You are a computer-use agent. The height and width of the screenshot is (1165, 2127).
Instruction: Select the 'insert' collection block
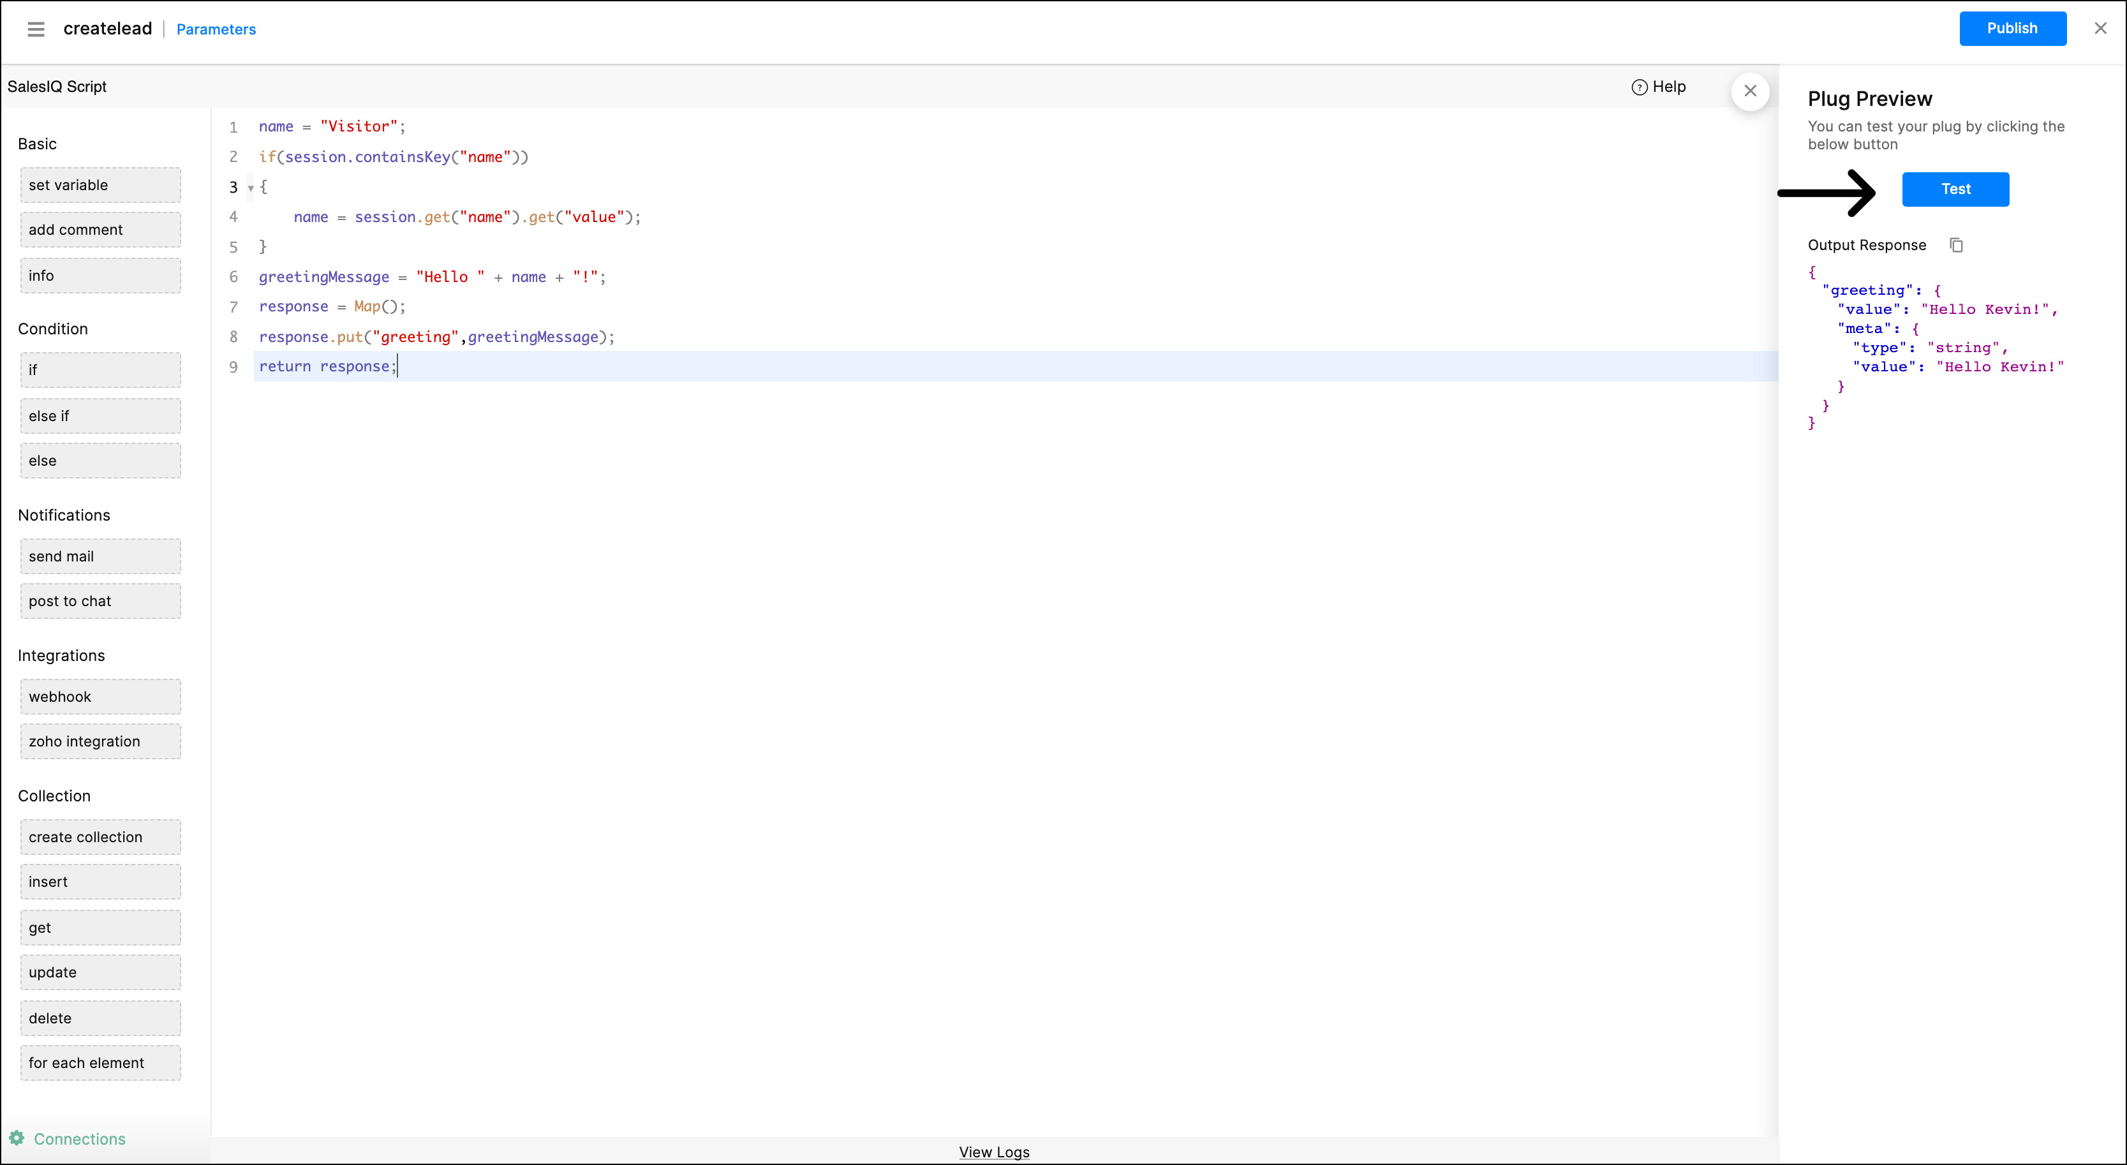[x=101, y=882]
